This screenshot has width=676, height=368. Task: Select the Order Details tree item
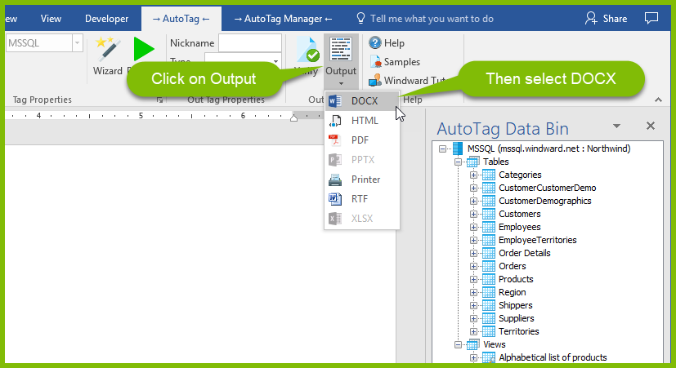click(x=524, y=253)
